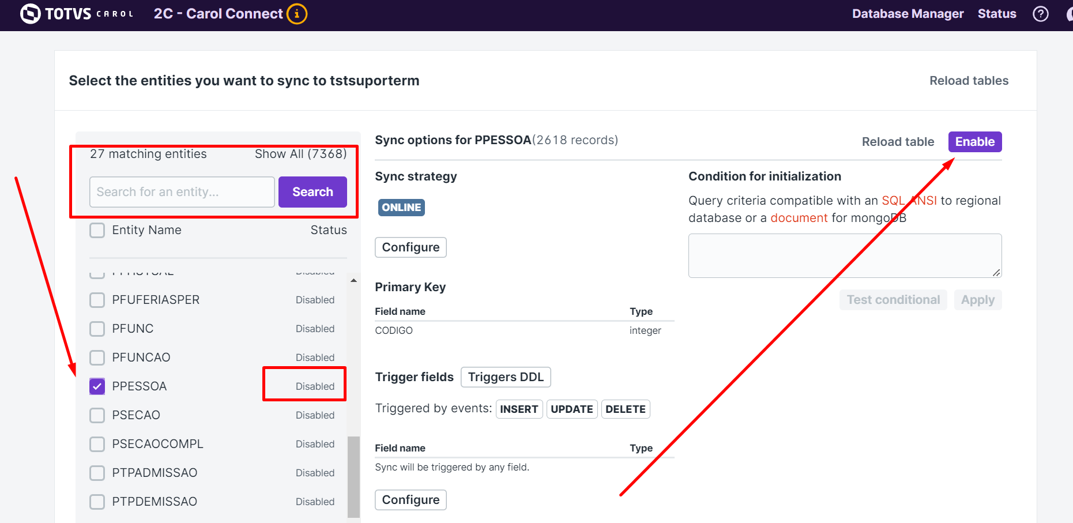Click the help question mark icon
Screen dimensions: 1073x523
[1040, 13]
